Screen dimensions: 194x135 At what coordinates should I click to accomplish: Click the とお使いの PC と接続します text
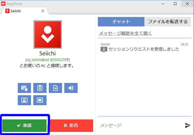click(x=47, y=65)
